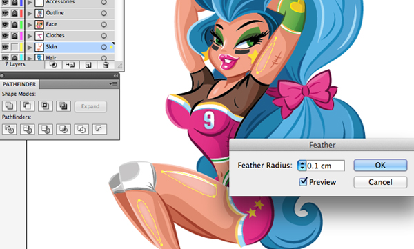This screenshot has width=414, height=249.
Task: Hide the Skin layer via eye icon
Action: [5, 47]
